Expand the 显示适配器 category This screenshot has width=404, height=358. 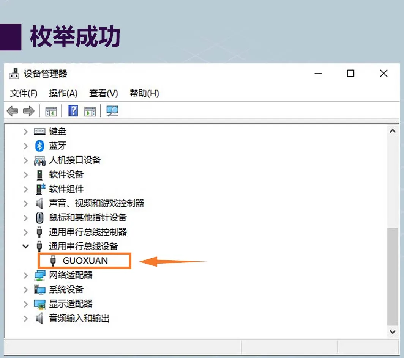point(25,304)
